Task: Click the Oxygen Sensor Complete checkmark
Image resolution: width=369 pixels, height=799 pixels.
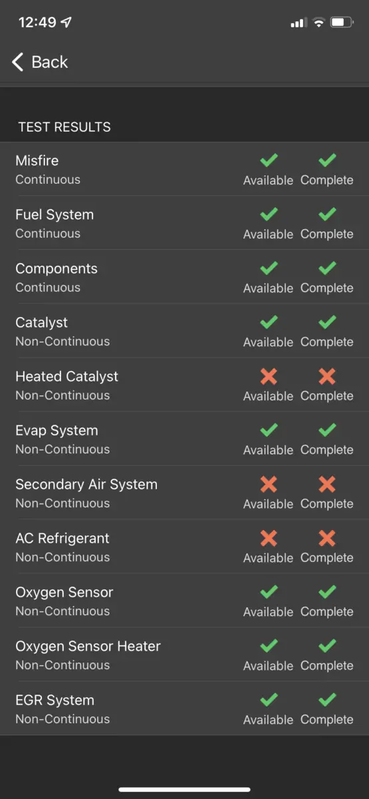Action: (x=327, y=592)
